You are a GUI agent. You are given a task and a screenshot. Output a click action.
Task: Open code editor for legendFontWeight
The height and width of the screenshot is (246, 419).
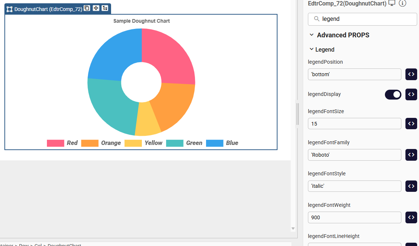pyautogui.click(x=411, y=217)
